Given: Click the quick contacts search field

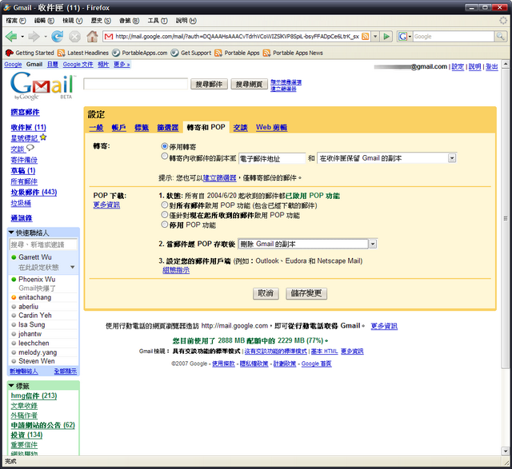Looking at the screenshot, I should tap(43, 244).
